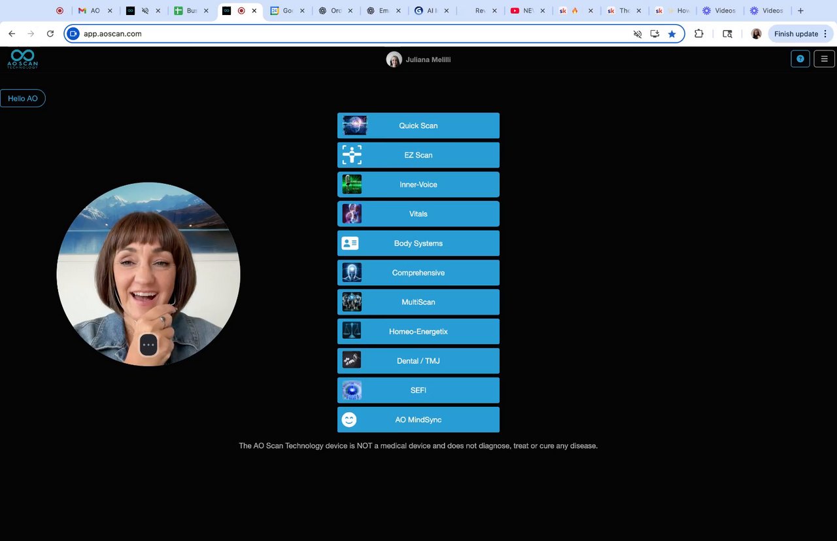Viewport: 837px width, 541px height.
Task: Start the Comprehensive scan
Action: 418,273
